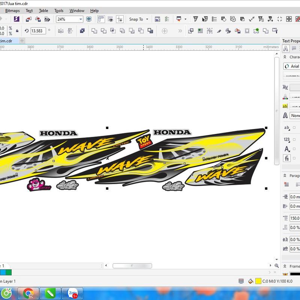
Task: Add a new document tab
Action: point(22,41)
